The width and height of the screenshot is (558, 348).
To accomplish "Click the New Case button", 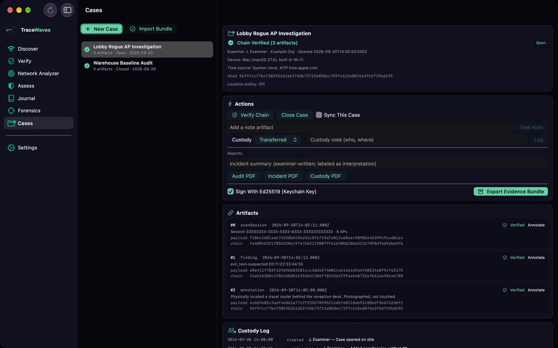I will [x=102, y=29].
